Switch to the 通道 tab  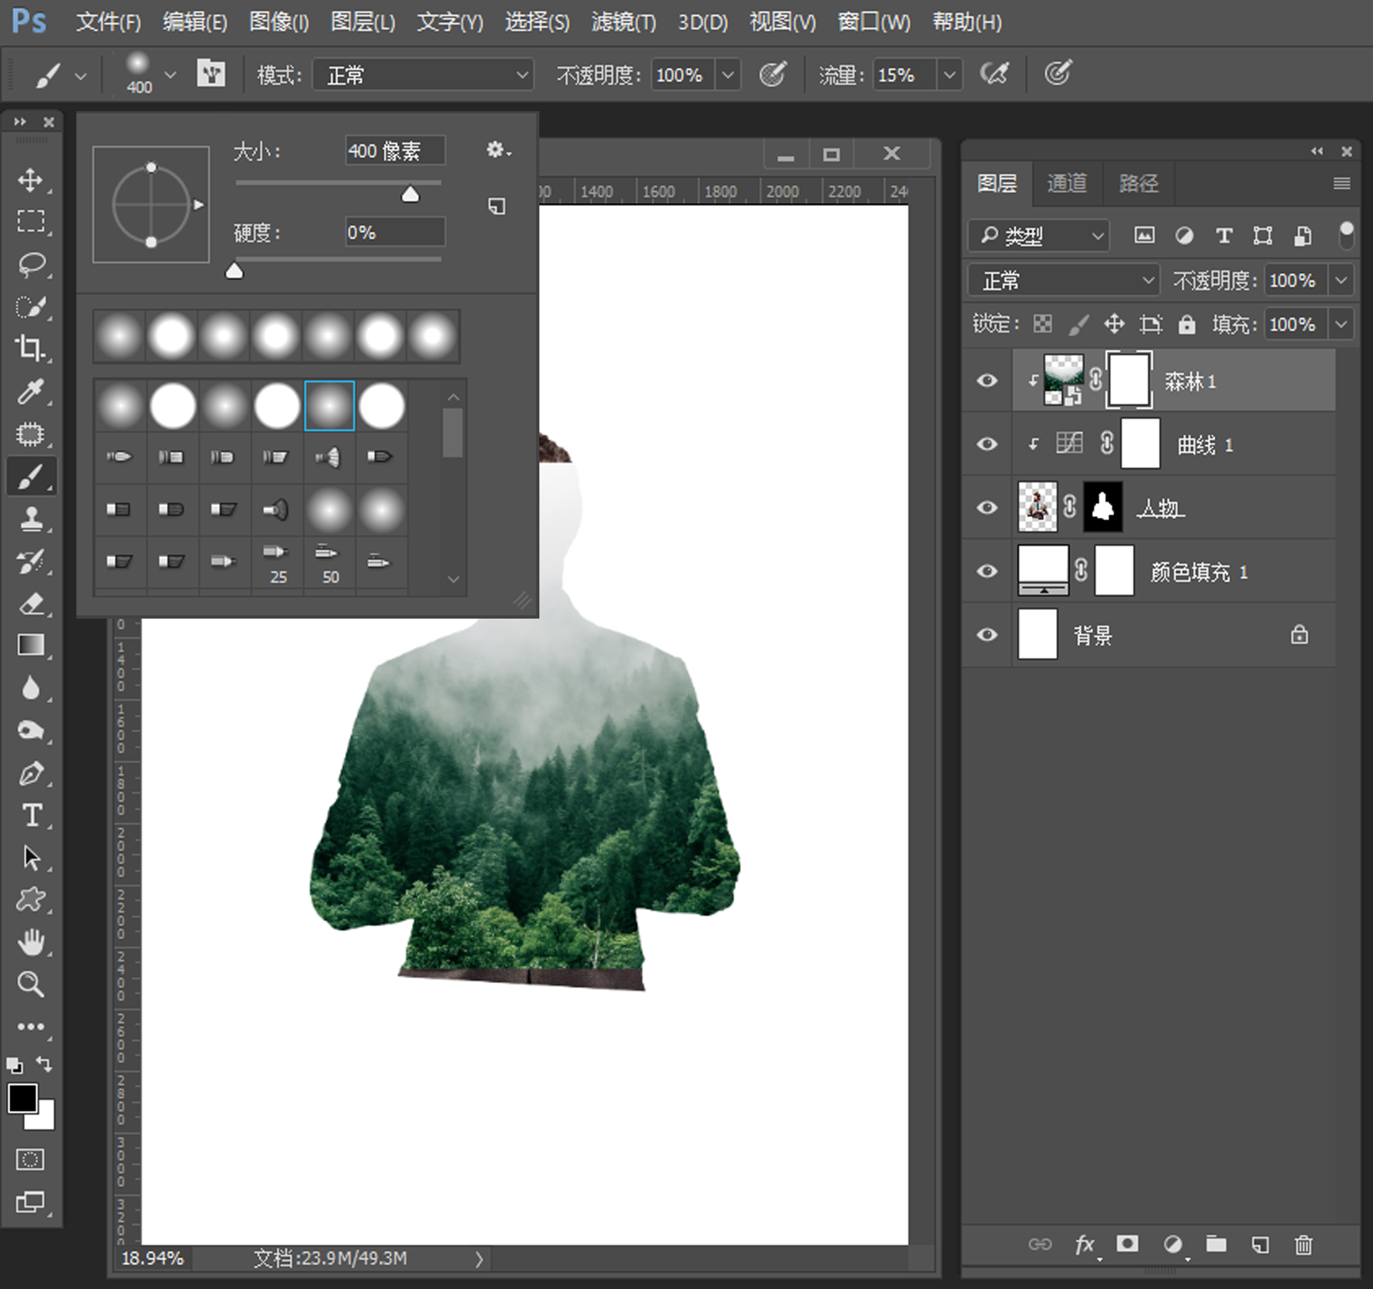pos(1066,183)
